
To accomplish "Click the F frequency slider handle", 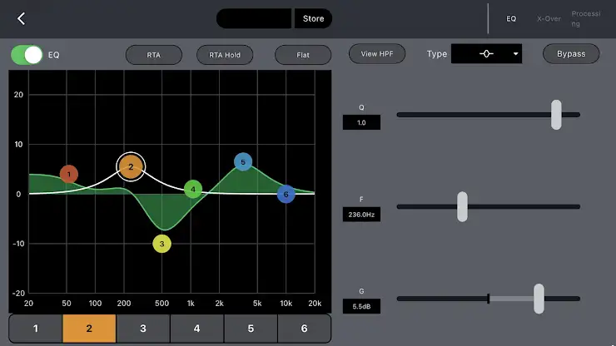I will (x=462, y=206).
